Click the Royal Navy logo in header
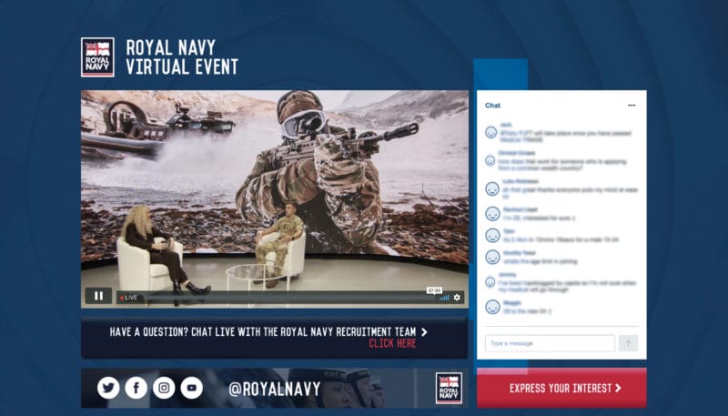This screenshot has width=728, height=416. point(97,57)
